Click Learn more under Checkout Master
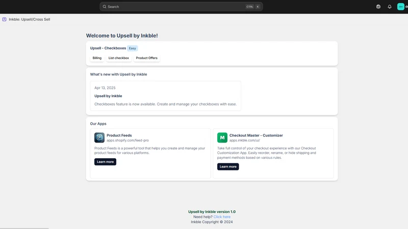Viewport: 408px width, 229px height. point(228,167)
